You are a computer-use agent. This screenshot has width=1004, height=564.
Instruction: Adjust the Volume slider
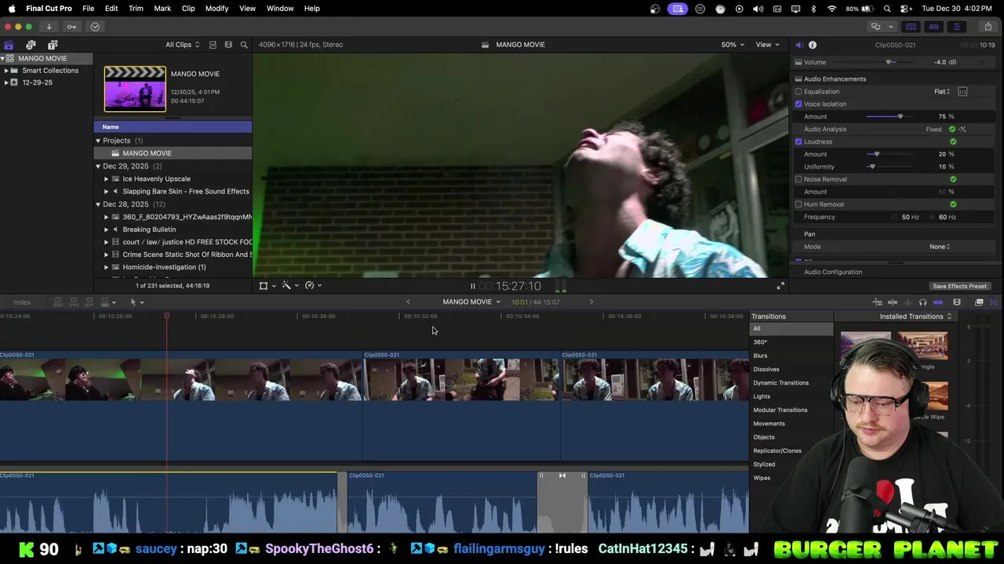click(x=889, y=62)
